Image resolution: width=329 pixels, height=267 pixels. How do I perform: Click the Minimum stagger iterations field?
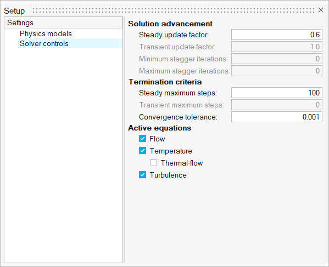[x=276, y=59]
